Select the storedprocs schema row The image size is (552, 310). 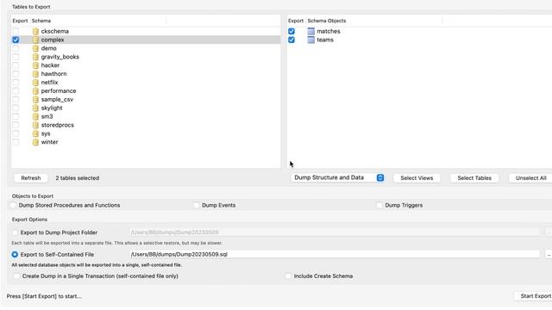146,125
